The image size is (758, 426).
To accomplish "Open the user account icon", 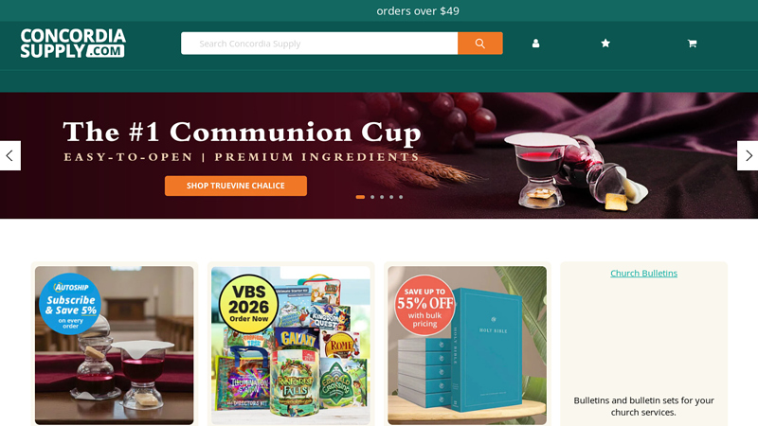I will pyautogui.click(x=535, y=44).
